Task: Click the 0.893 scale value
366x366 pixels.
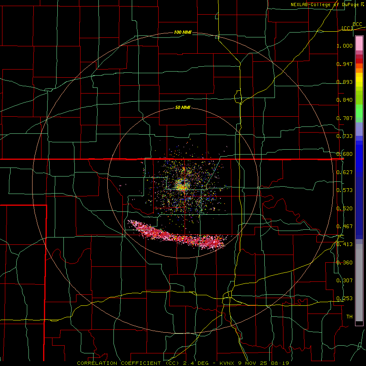Action: 344,82
